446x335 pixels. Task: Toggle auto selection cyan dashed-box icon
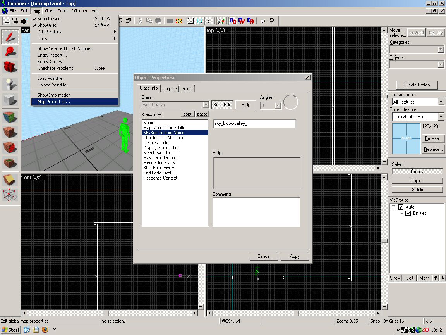click(x=200, y=21)
